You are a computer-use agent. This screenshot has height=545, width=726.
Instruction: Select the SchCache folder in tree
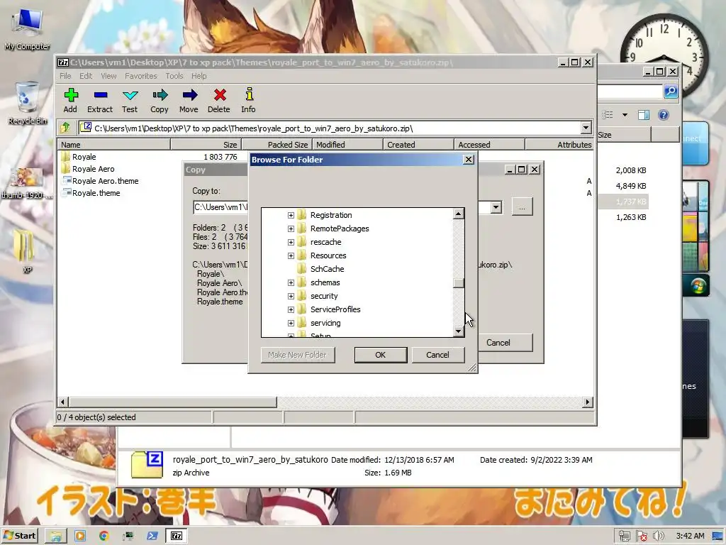pos(327,269)
